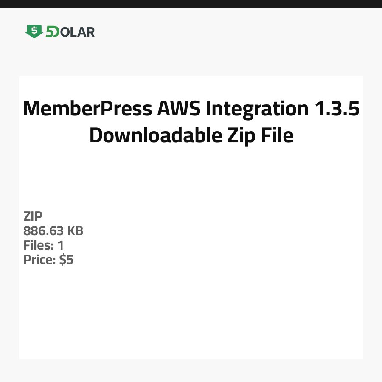The width and height of the screenshot is (382, 382).
Task: Click the dark bar at the top
Action: pos(191,4)
